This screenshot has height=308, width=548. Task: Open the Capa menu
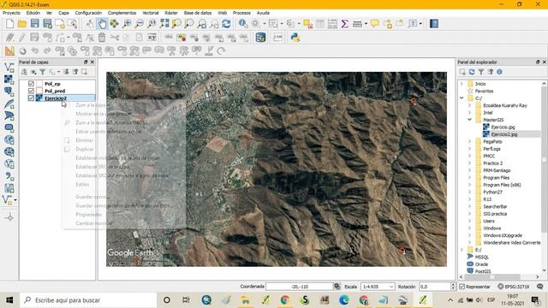coord(63,13)
